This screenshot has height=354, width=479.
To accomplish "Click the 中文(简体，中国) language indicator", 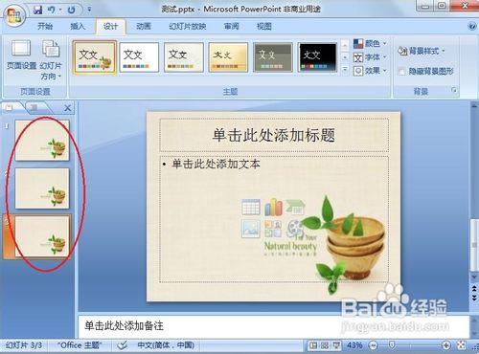I will click(166, 345).
